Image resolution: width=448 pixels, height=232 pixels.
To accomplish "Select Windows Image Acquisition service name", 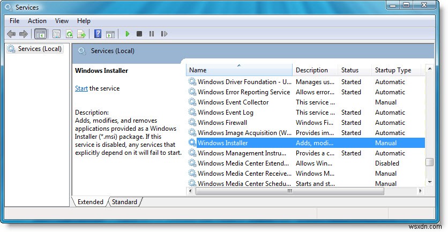I will click(244, 133).
